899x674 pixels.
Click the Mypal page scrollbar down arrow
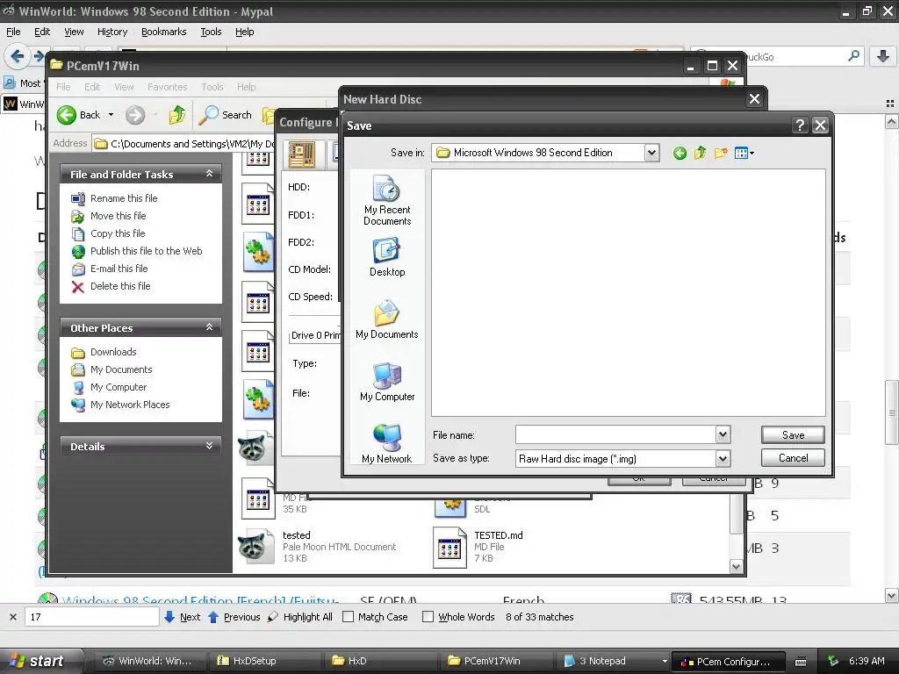(891, 596)
